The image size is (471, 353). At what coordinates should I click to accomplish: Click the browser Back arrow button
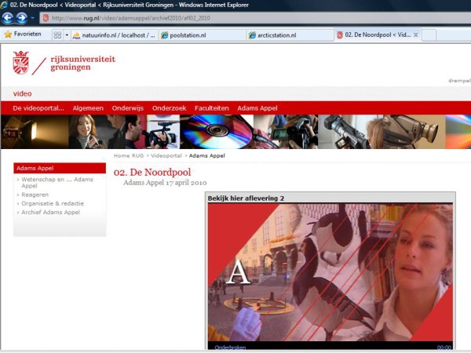(8, 17)
